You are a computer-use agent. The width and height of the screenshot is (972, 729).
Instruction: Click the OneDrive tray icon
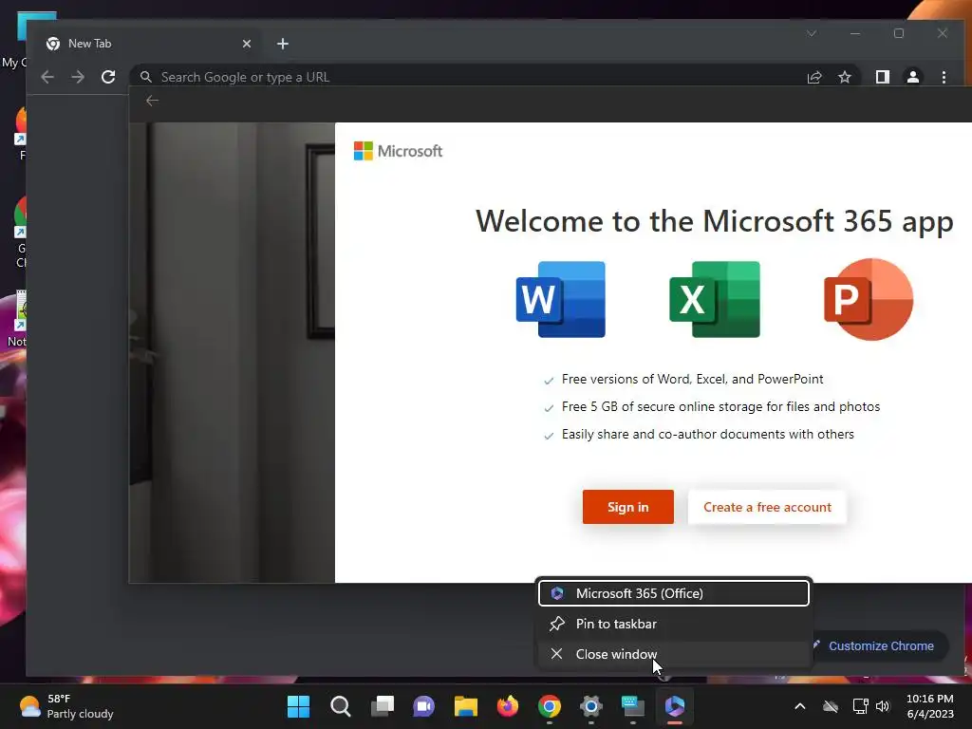[831, 706]
